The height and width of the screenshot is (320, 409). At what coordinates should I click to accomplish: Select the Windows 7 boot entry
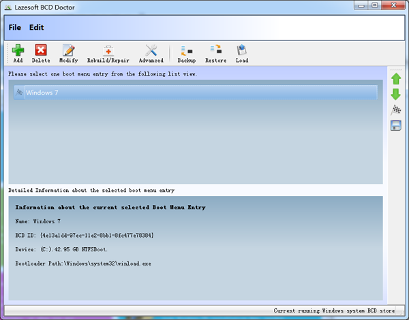click(x=196, y=92)
